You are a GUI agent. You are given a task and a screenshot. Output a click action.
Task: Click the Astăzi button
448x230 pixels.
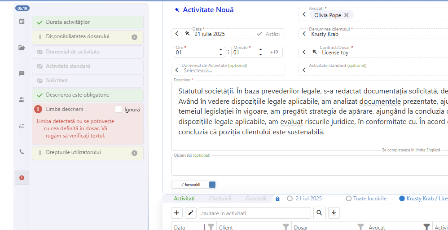[268, 34]
